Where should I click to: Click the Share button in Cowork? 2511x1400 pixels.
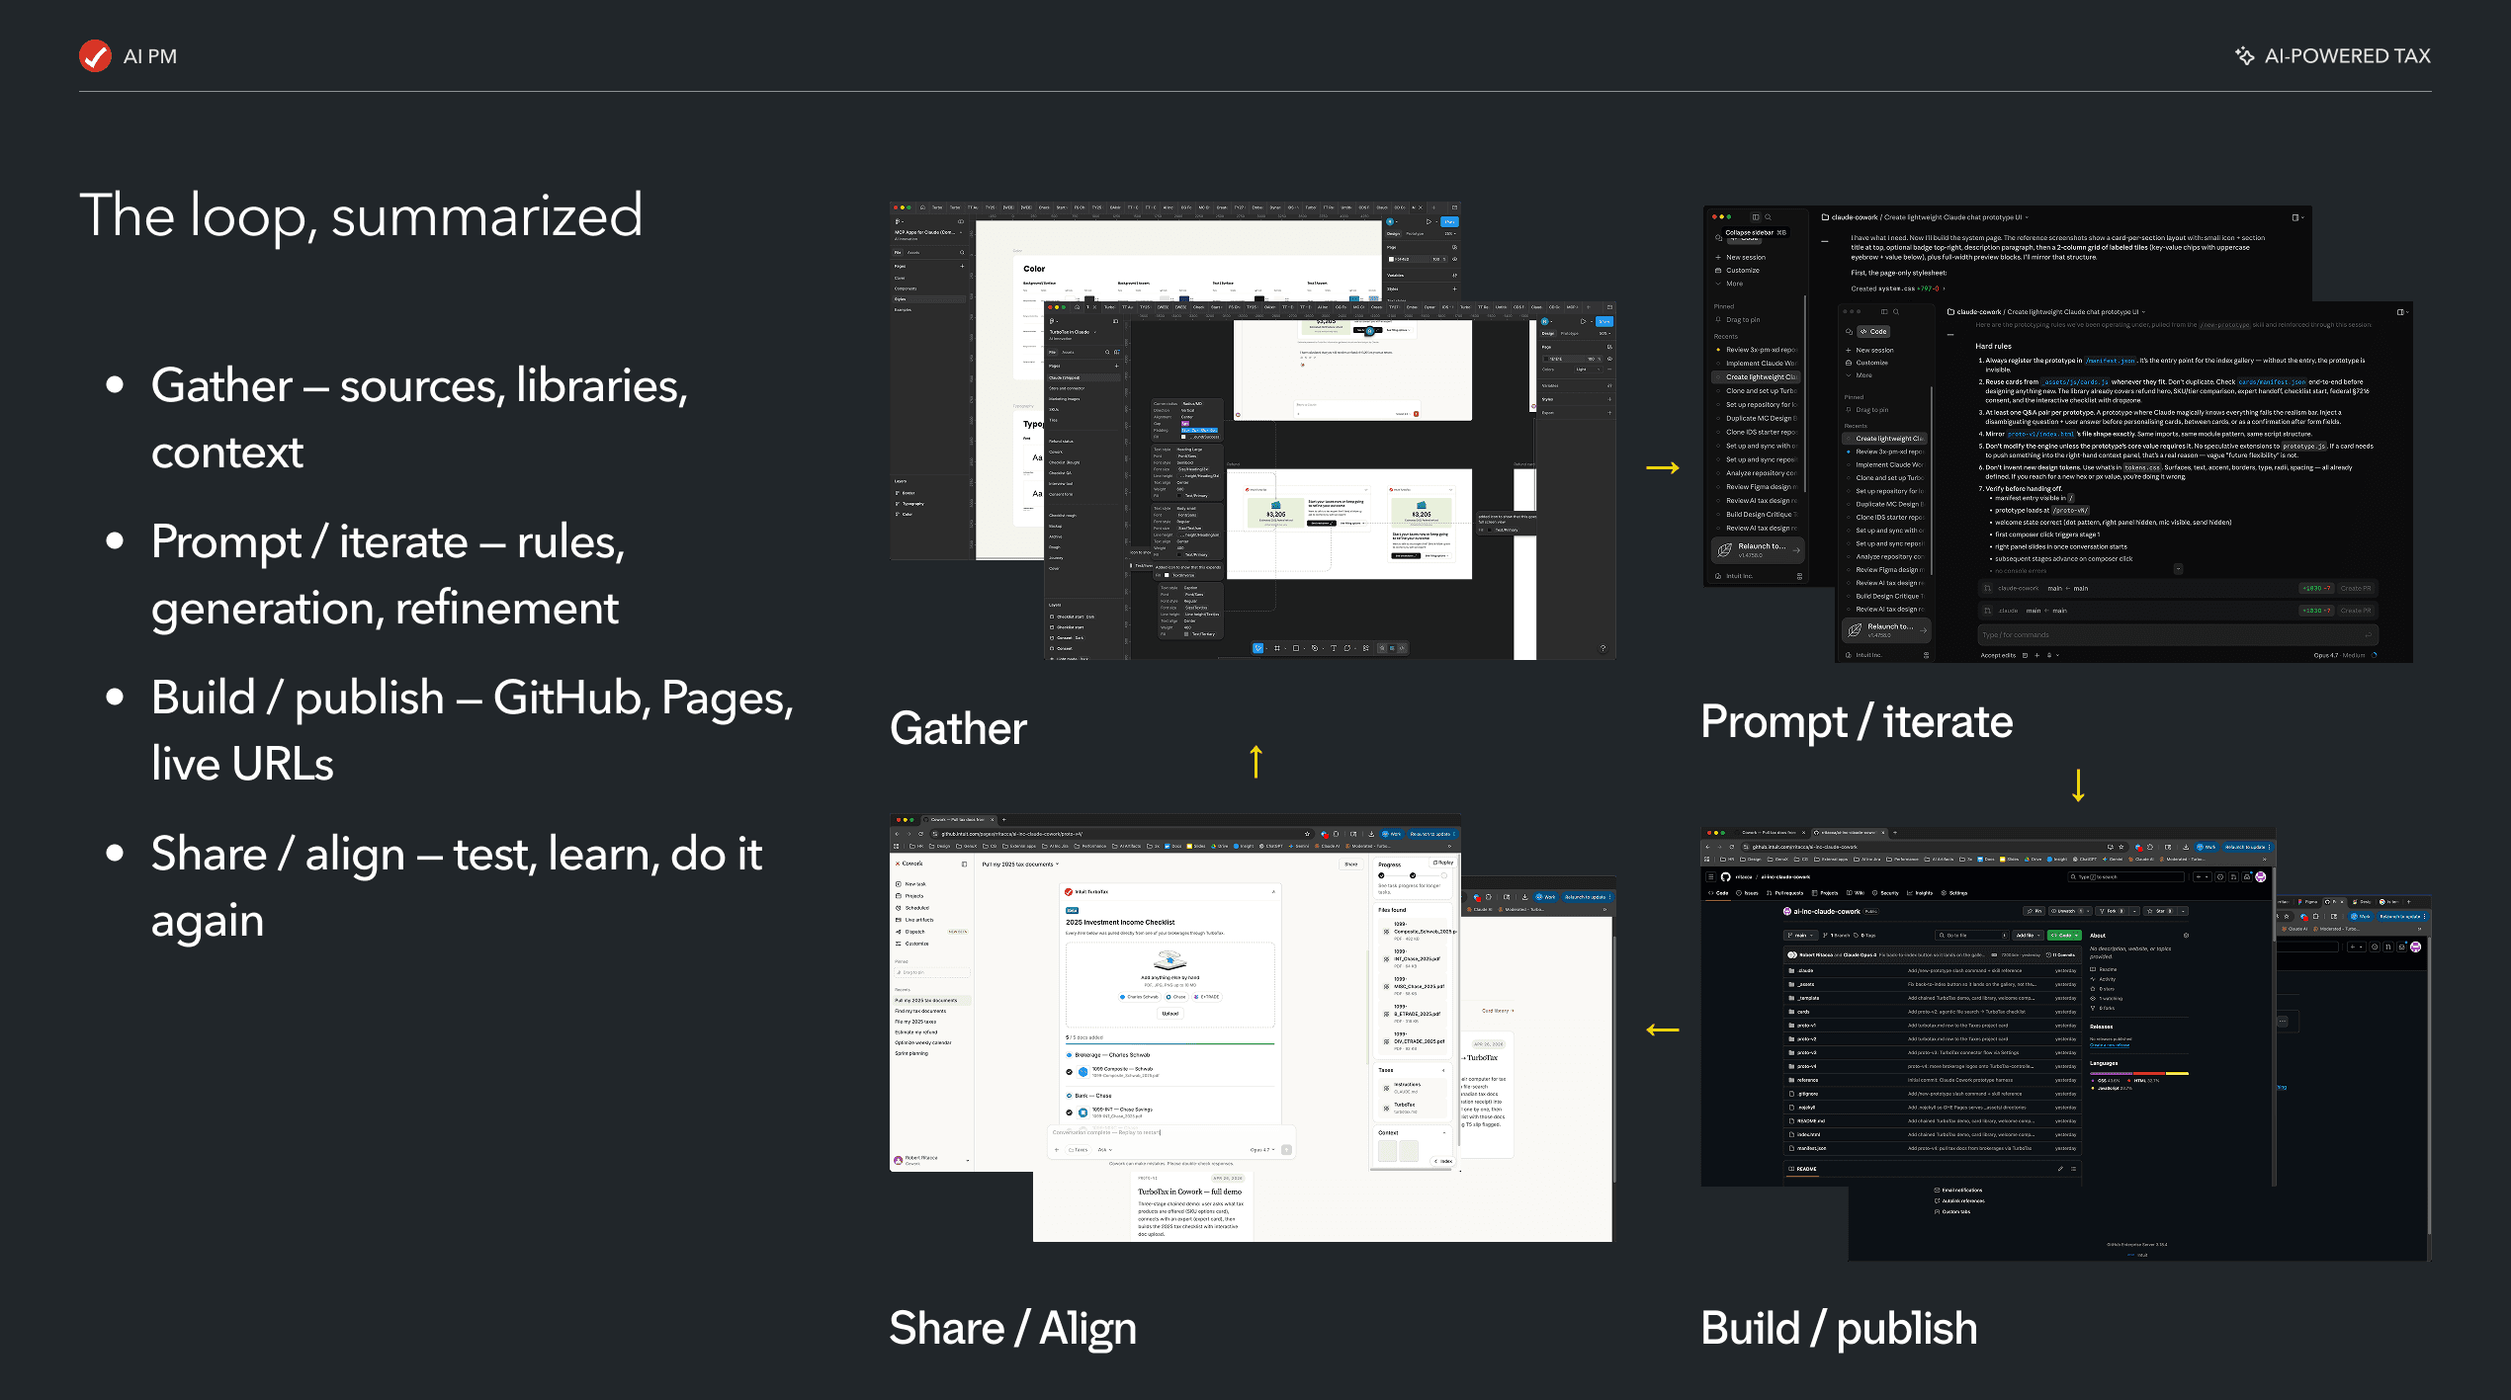[x=1350, y=865]
